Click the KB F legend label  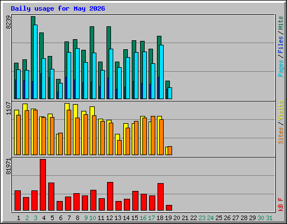[x=280, y=204]
